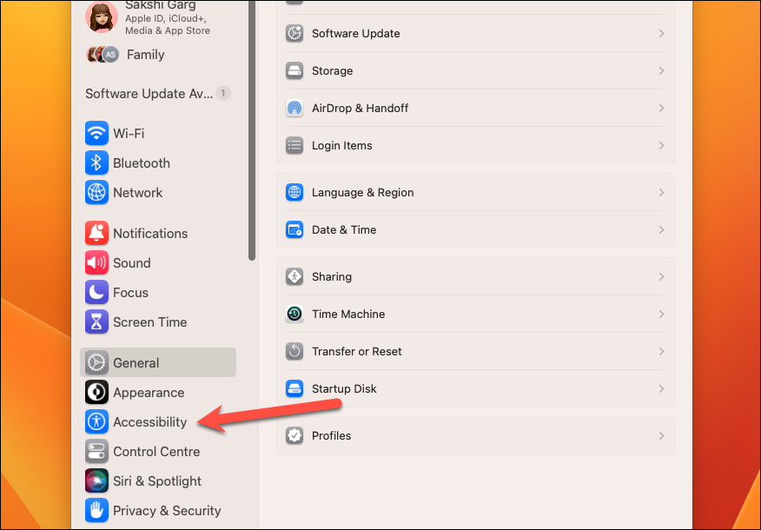Select Bluetooth label in sidebar
Image resolution: width=761 pixels, height=530 pixels.
point(142,163)
